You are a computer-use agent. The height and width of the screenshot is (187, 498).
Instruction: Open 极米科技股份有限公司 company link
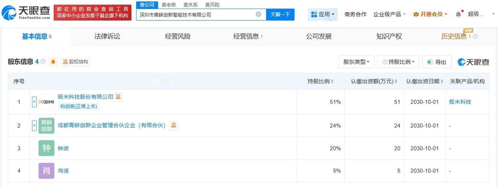point(85,97)
